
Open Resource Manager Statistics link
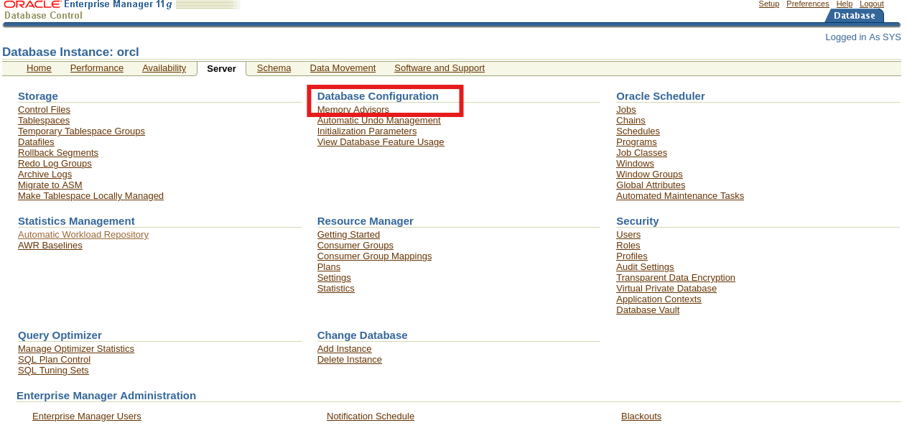pyautogui.click(x=336, y=289)
